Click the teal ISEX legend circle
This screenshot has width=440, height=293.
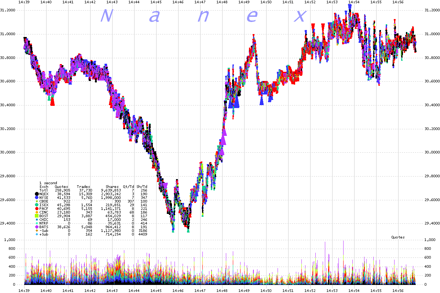(37, 205)
